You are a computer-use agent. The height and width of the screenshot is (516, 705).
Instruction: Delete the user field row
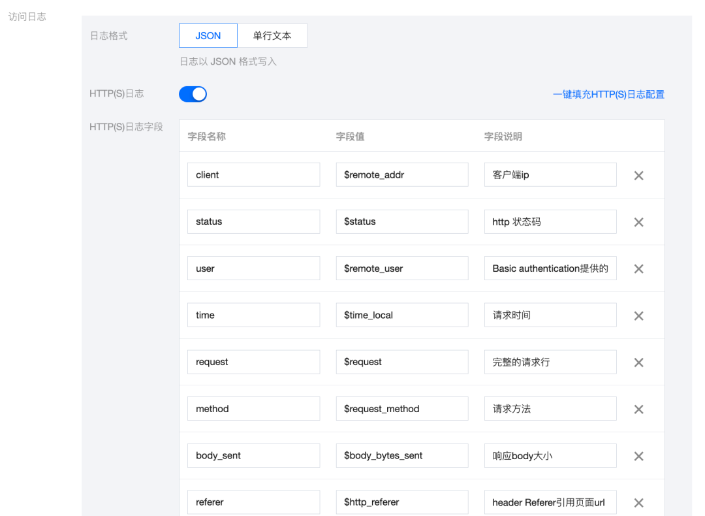coord(638,269)
